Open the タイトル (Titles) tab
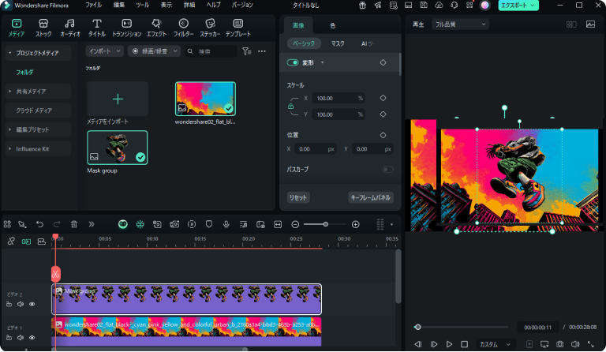 96,28
